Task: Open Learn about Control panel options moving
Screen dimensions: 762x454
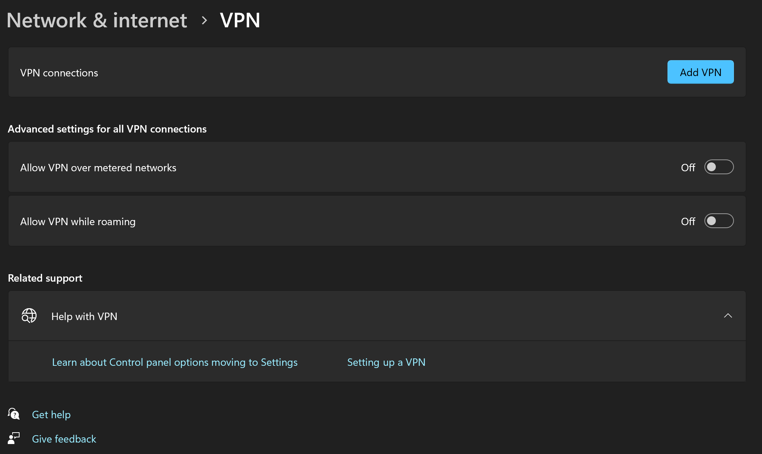Action: point(174,362)
